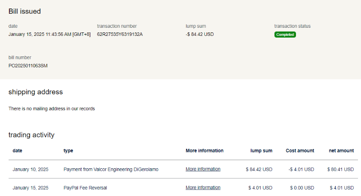Click the Cost amount column header
This screenshot has width=361, height=196.
click(300, 150)
